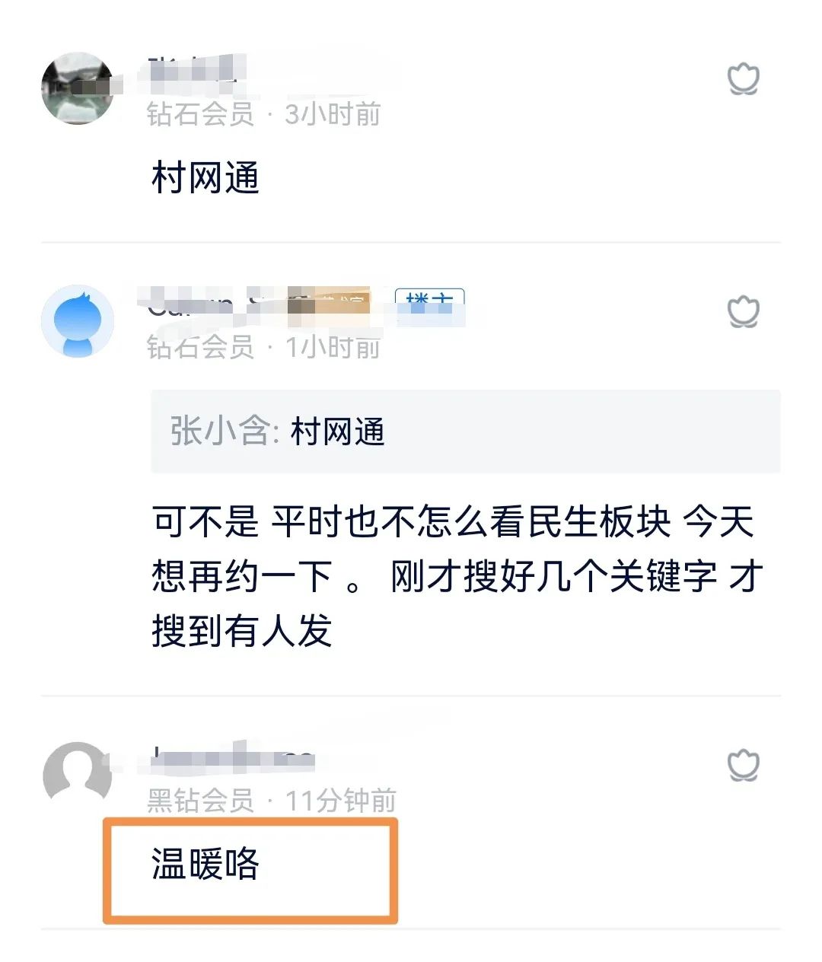Like the first 村网通 comment from 3小时前
822x962 pixels.
(x=744, y=79)
